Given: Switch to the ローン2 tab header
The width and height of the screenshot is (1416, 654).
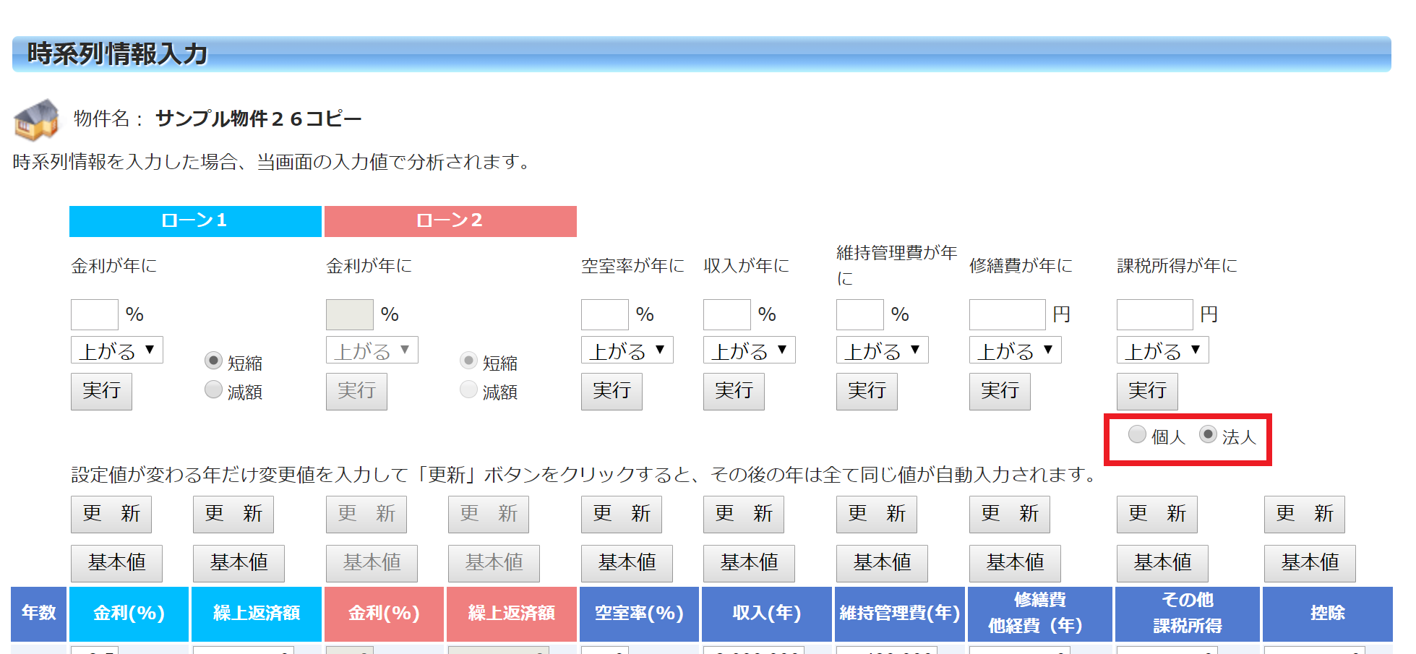Looking at the screenshot, I should coord(450,221).
